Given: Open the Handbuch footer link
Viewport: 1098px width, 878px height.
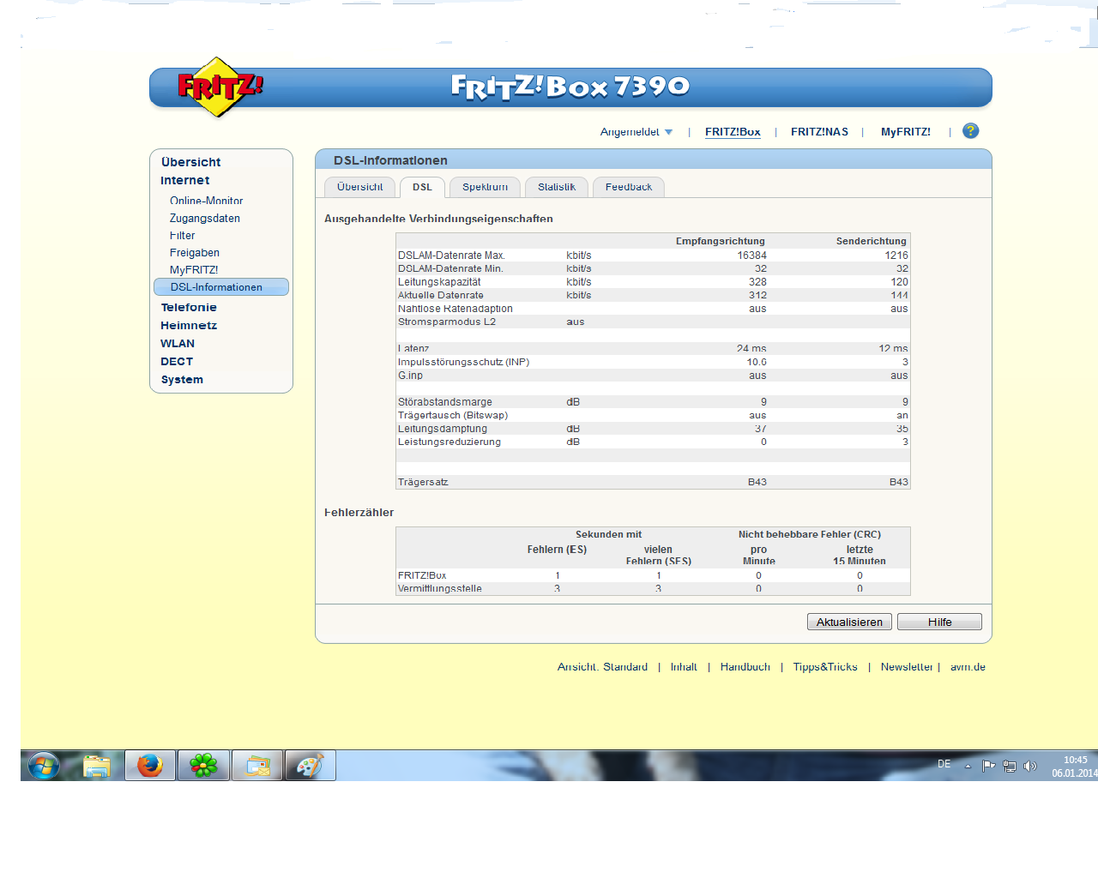Looking at the screenshot, I should point(745,667).
